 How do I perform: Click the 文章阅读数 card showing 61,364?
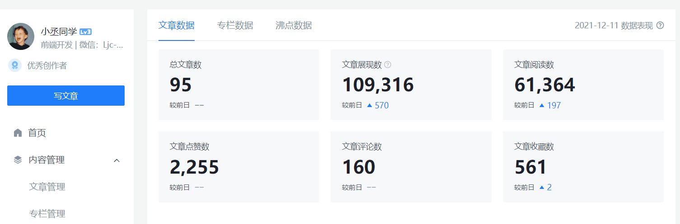pos(583,85)
